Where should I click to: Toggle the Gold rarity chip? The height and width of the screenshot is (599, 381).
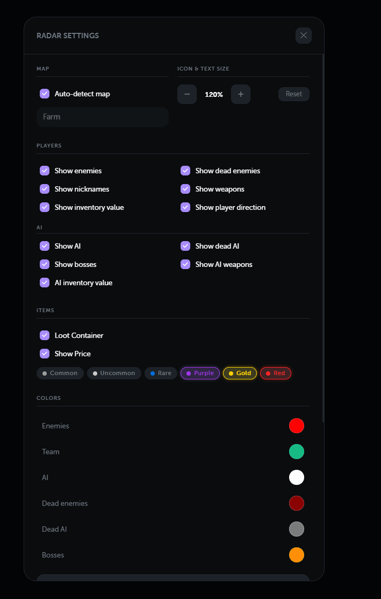(240, 373)
